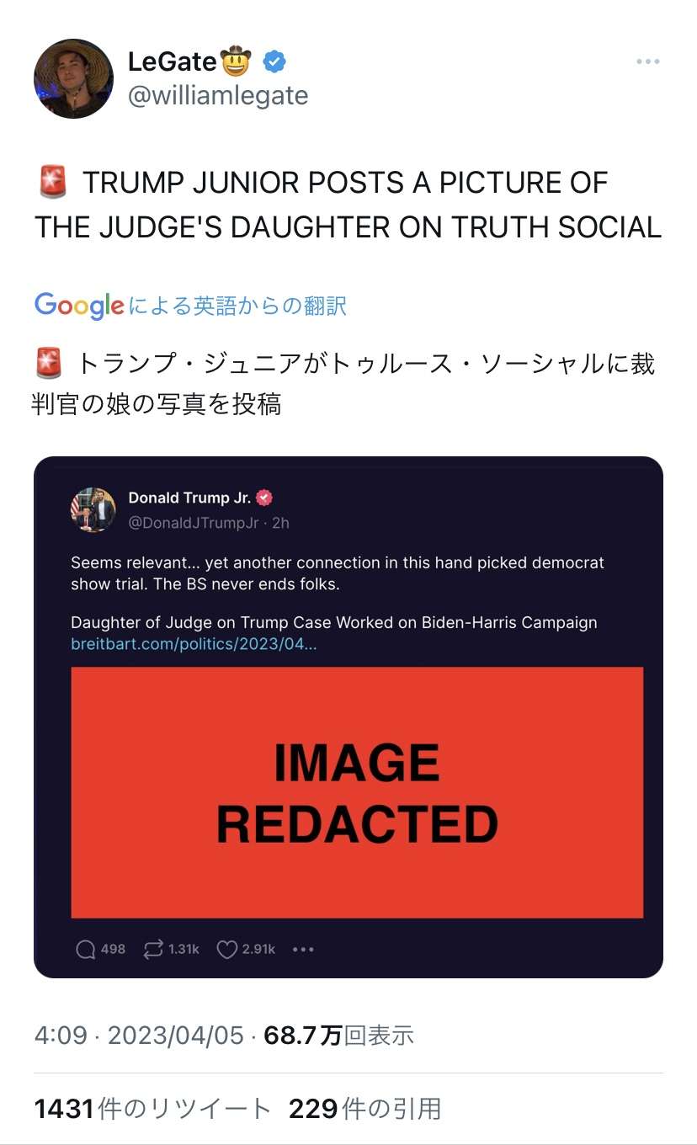Click the blue verified badge beside LeGate
Image resolution: width=697 pixels, height=1145 pixels.
tap(274, 61)
